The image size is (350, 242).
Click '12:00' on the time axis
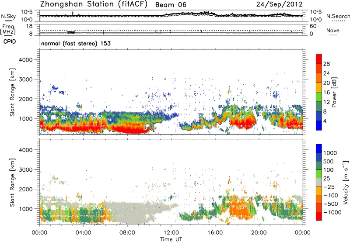coord(171,233)
